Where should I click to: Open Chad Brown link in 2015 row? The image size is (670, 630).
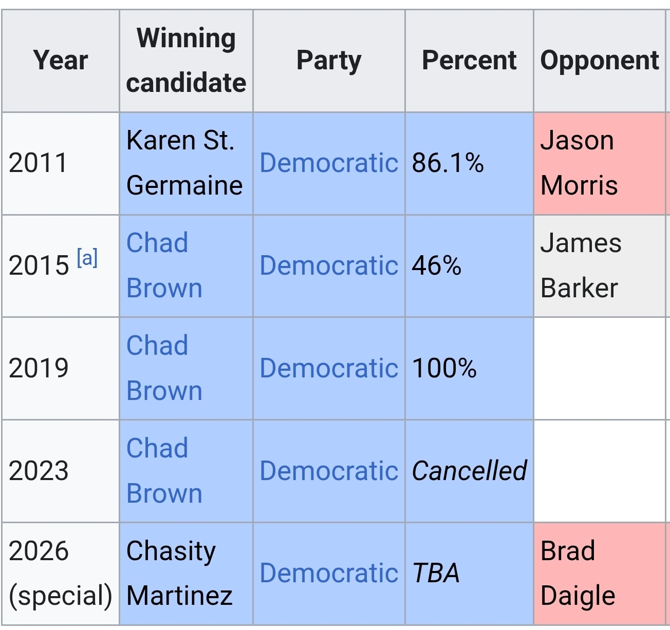point(164,265)
